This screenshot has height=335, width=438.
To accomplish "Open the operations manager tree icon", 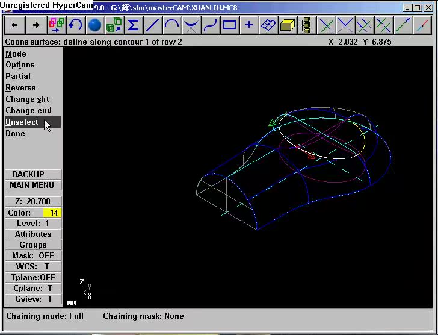I will point(307,25).
